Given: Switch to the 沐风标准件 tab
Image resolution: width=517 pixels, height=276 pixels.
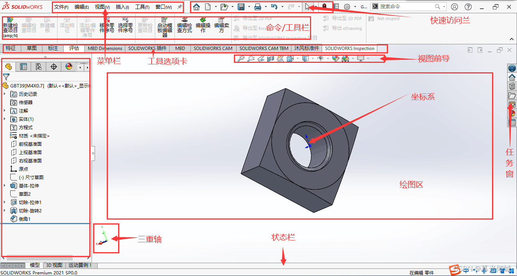Looking at the screenshot, I should [x=307, y=48].
